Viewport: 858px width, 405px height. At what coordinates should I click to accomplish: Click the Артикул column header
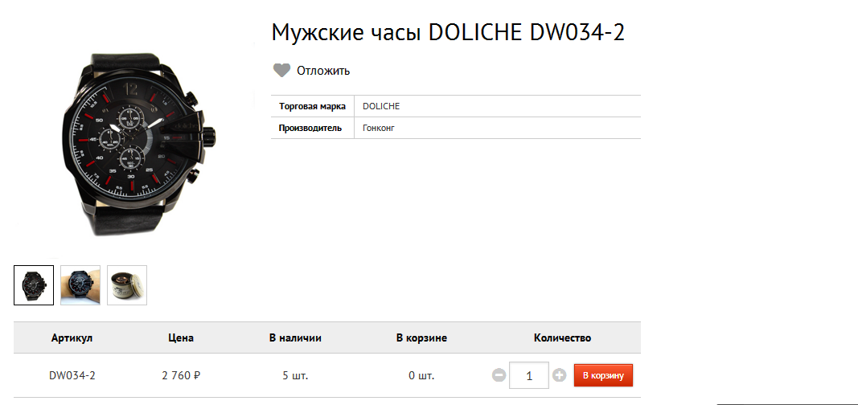[x=72, y=337]
